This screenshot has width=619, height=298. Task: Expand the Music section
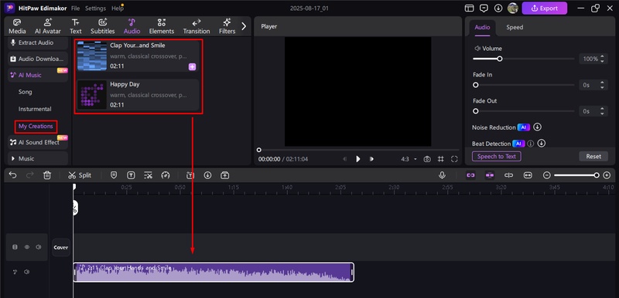[x=38, y=158]
